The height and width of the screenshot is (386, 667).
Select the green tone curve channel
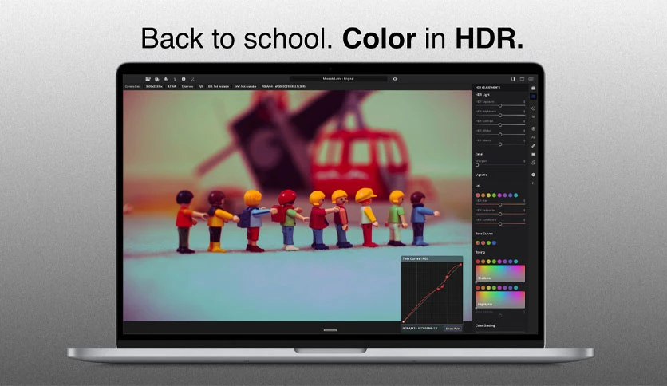point(488,243)
